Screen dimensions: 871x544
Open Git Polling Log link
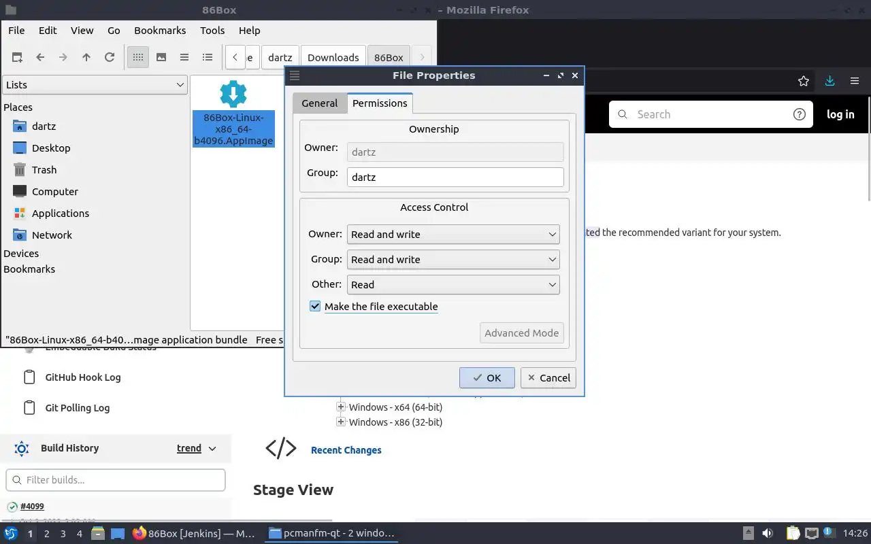(77, 408)
